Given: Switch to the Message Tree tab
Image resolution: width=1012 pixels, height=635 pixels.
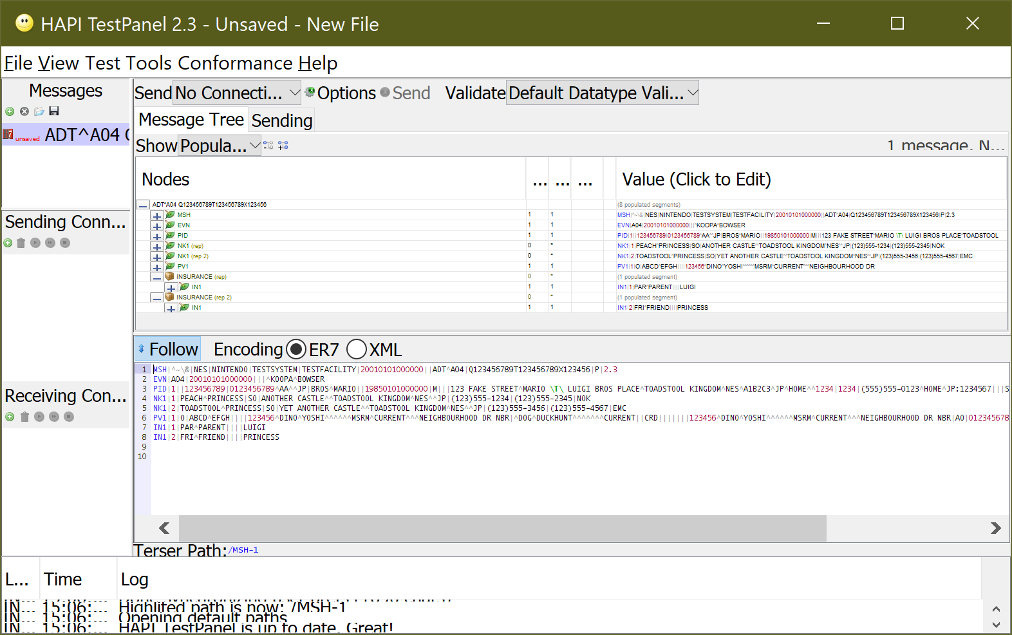Looking at the screenshot, I should (x=191, y=120).
